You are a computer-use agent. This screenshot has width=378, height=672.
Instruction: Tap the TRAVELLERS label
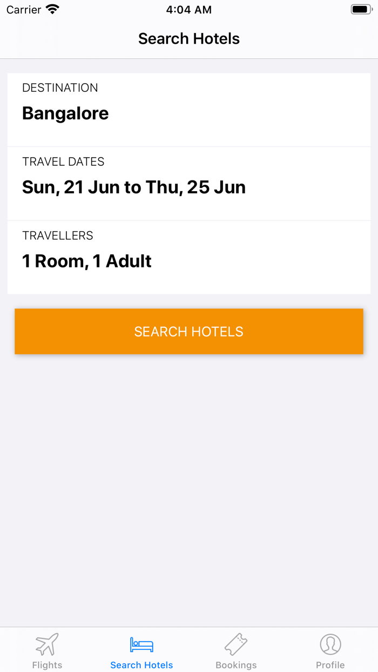tap(57, 235)
